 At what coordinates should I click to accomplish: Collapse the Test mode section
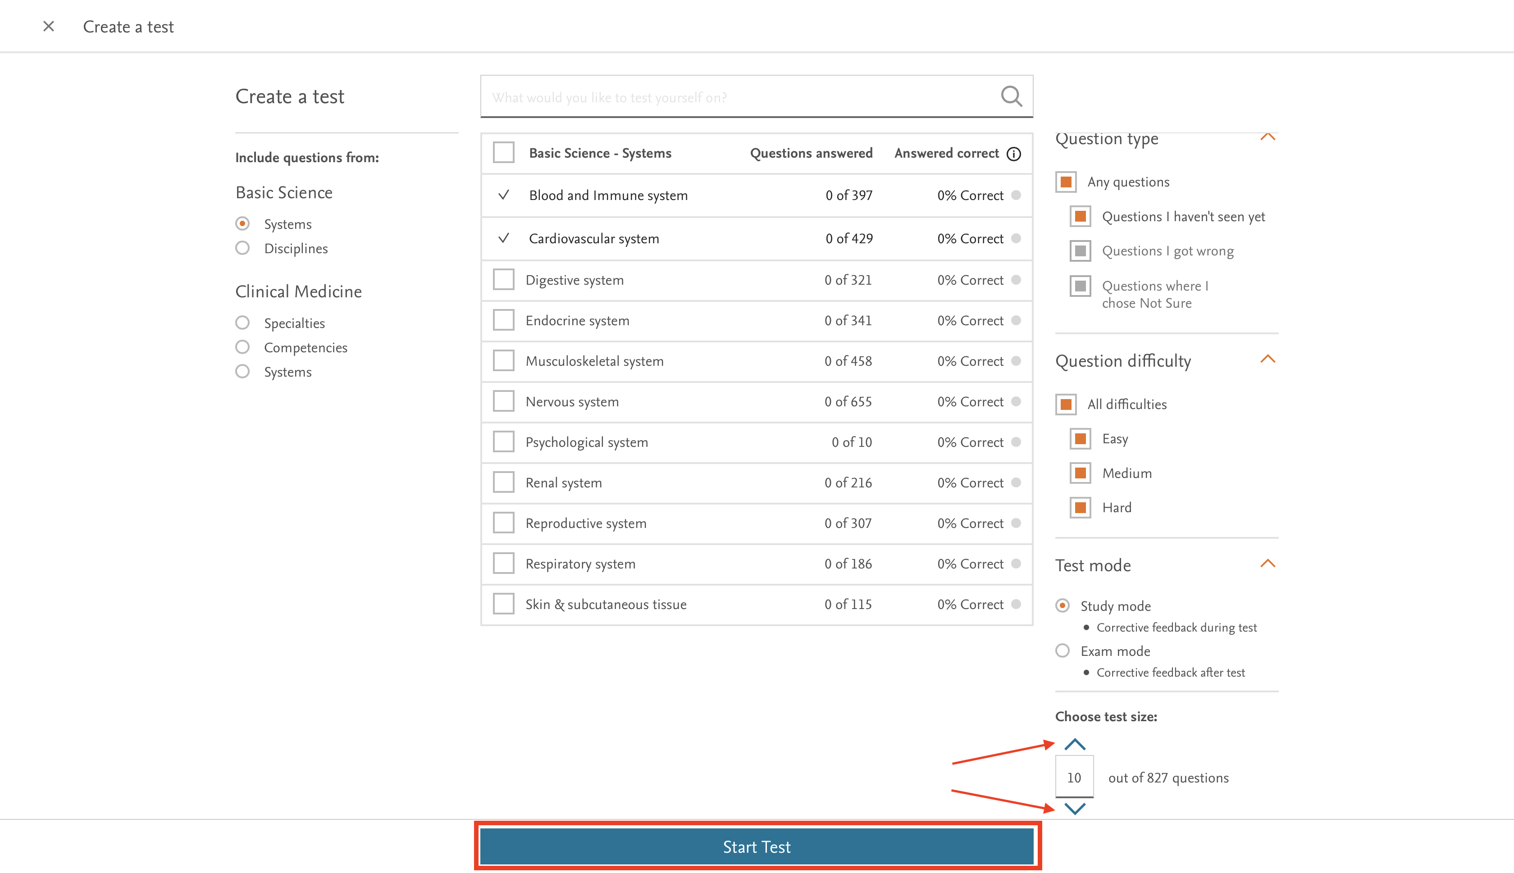coord(1267,564)
